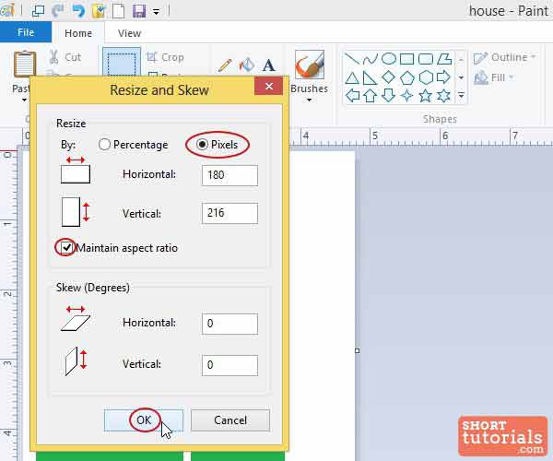Screen dimensions: 553x461
Task: Switch to the View tab
Action: pyautogui.click(x=129, y=33)
